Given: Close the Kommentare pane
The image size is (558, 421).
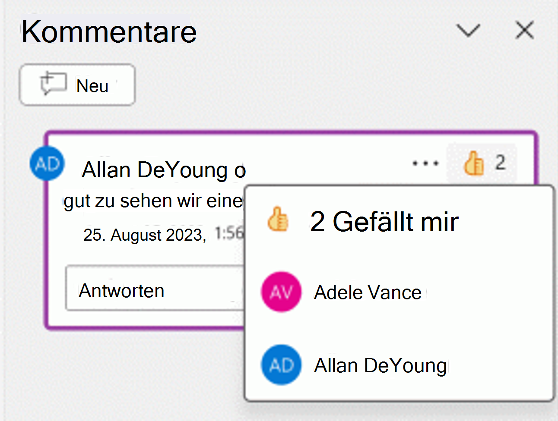Looking at the screenshot, I should click(525, 30).
